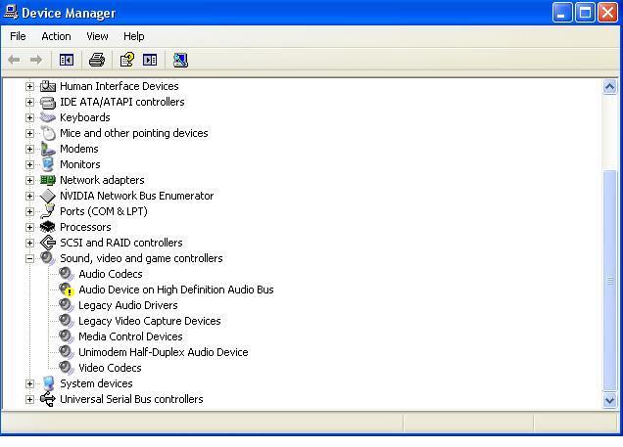Click the speaker icon beside Audio Codecs
This screenshot has height=447, width=623.
pos(66,274)
